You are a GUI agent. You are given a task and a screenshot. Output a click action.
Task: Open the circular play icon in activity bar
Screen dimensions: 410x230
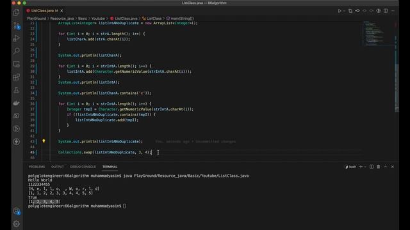pyautogui.click(x=17, y=129)
